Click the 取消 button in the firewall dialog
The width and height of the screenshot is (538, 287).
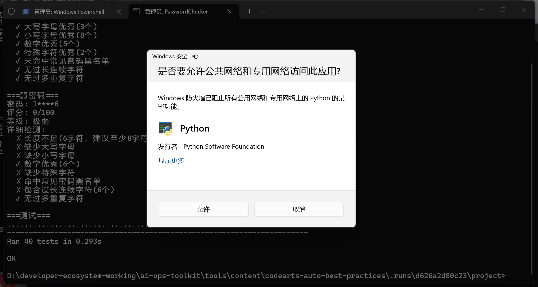(299, 209)
